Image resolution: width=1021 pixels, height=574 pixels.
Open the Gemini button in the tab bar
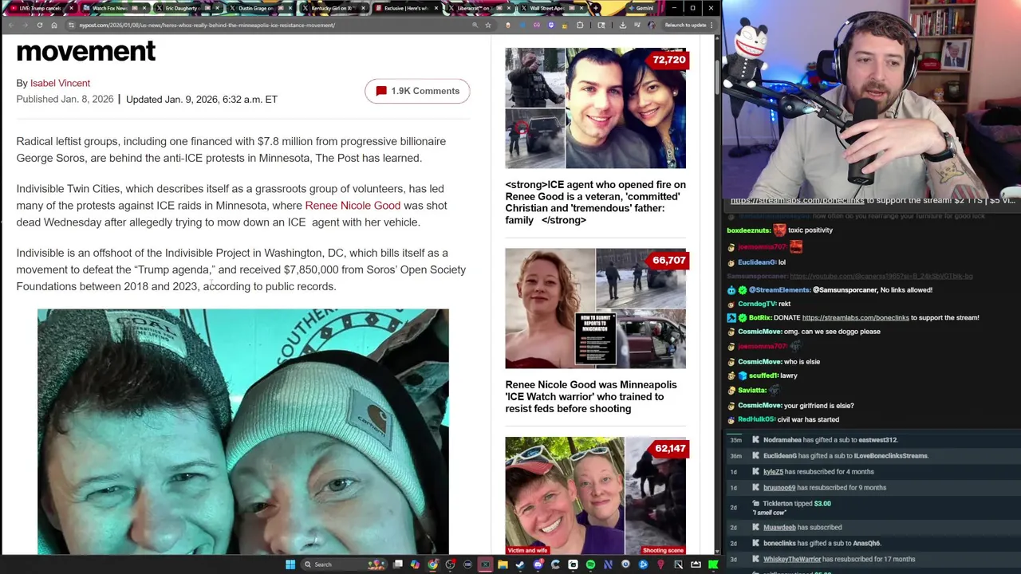[641, 8]
